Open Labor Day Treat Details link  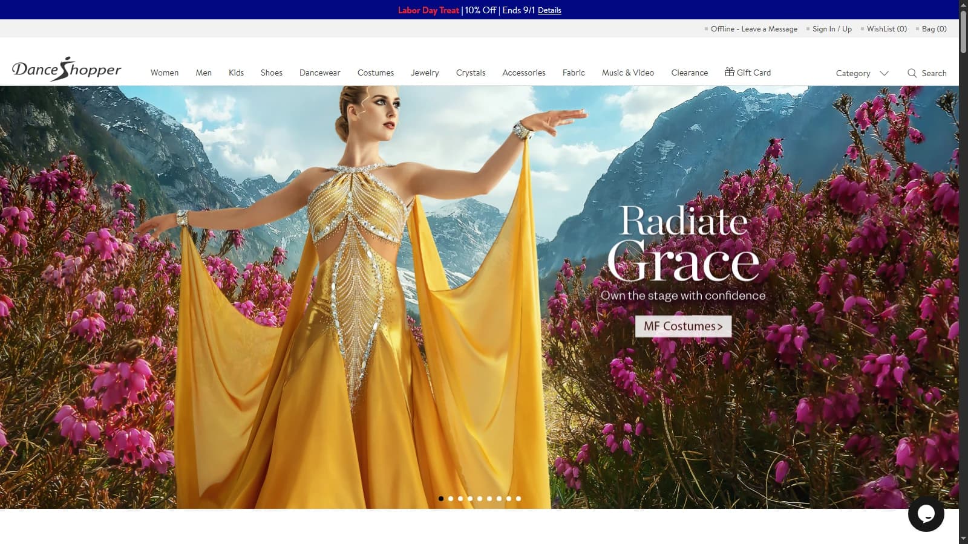549,10
